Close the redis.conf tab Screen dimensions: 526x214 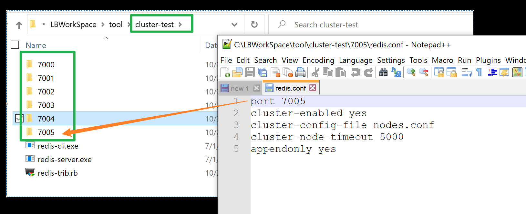coord(312,88)
